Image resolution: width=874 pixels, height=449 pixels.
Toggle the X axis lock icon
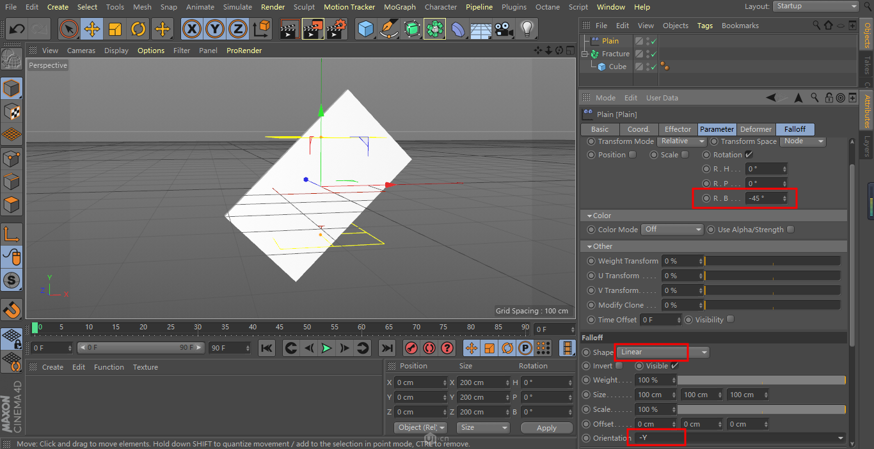click(x=192, y=29)
